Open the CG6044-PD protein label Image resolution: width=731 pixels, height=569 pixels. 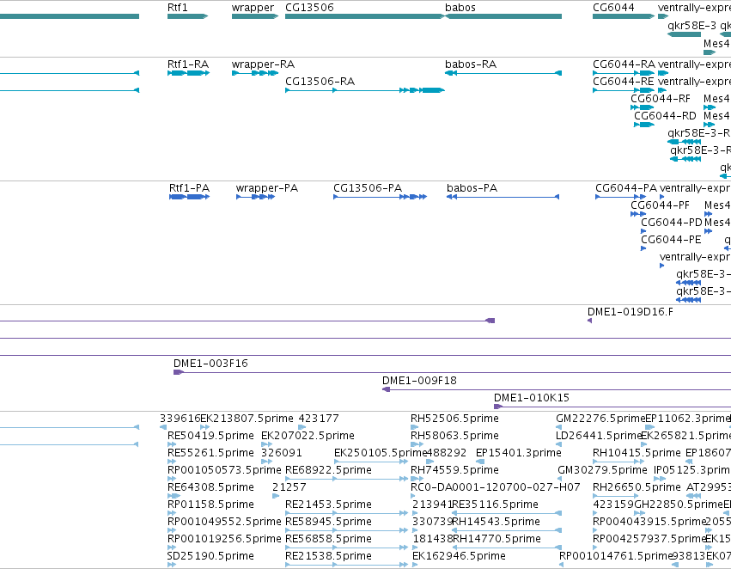[x=672, y=223]
